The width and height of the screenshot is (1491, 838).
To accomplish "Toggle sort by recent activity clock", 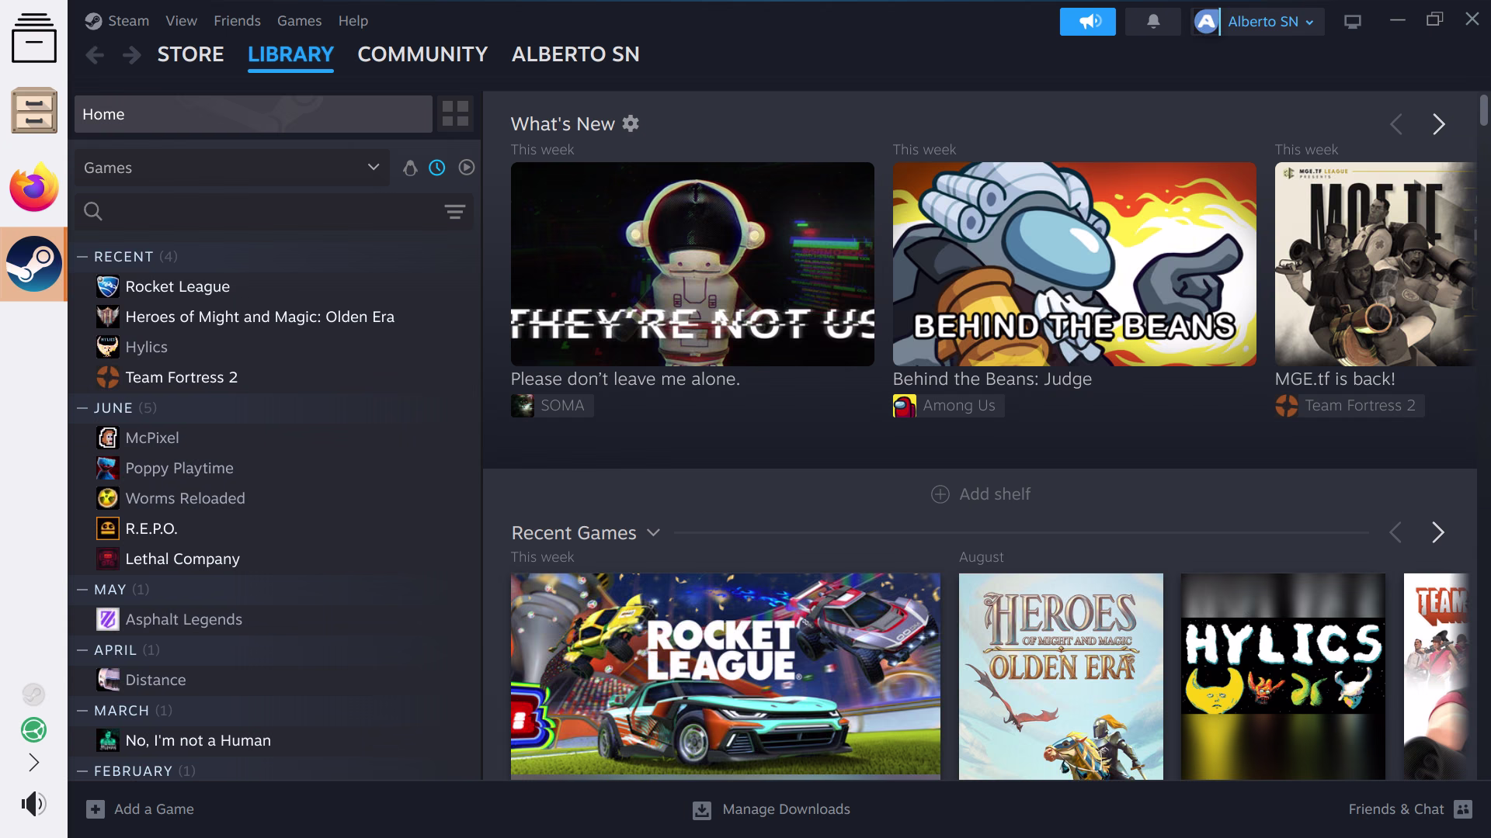I will tap(437, 168).
